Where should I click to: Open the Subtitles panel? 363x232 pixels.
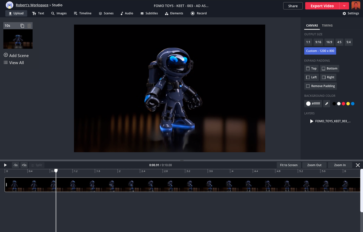click(149, 13)
